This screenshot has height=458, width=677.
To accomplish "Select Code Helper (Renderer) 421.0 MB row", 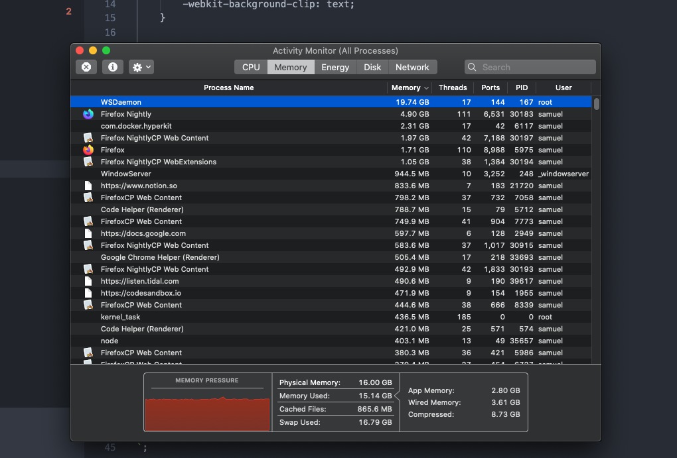I will click(x=331, y=329).
